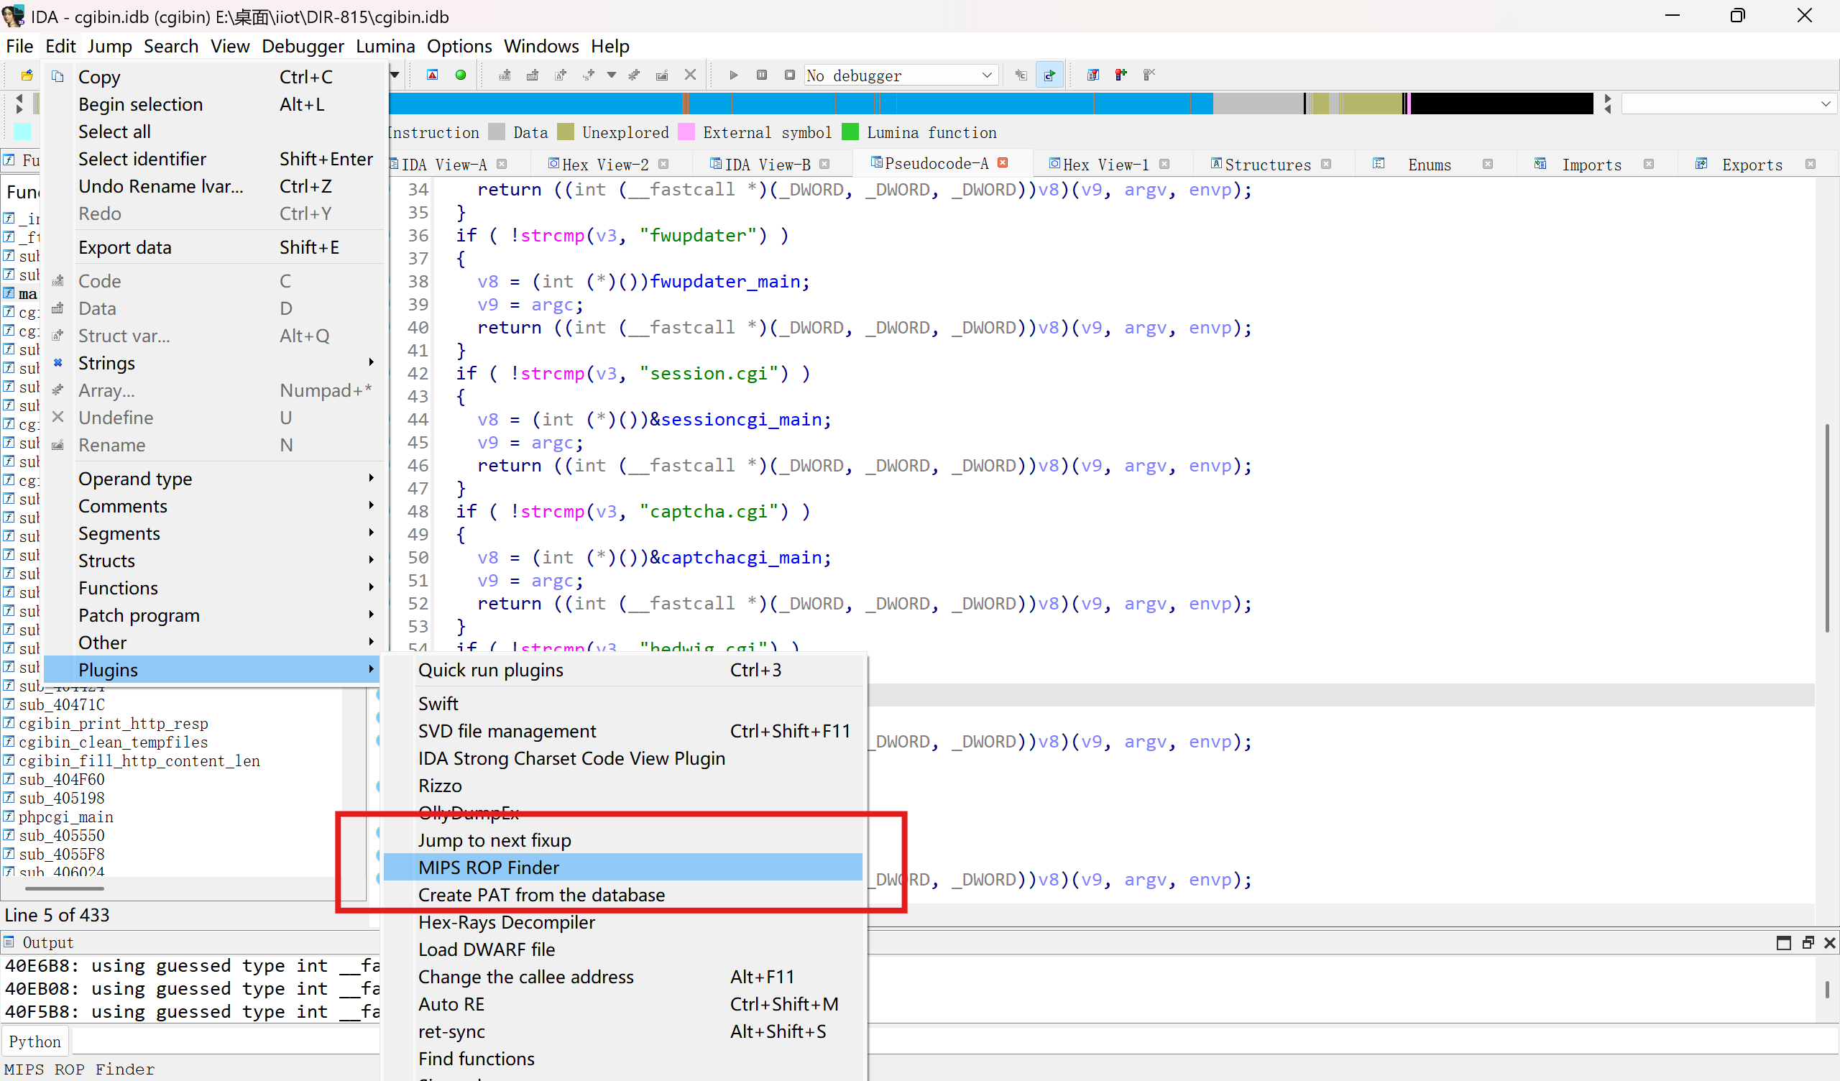
Task: Close the IDA View-A tab
Action: (502, 165)
